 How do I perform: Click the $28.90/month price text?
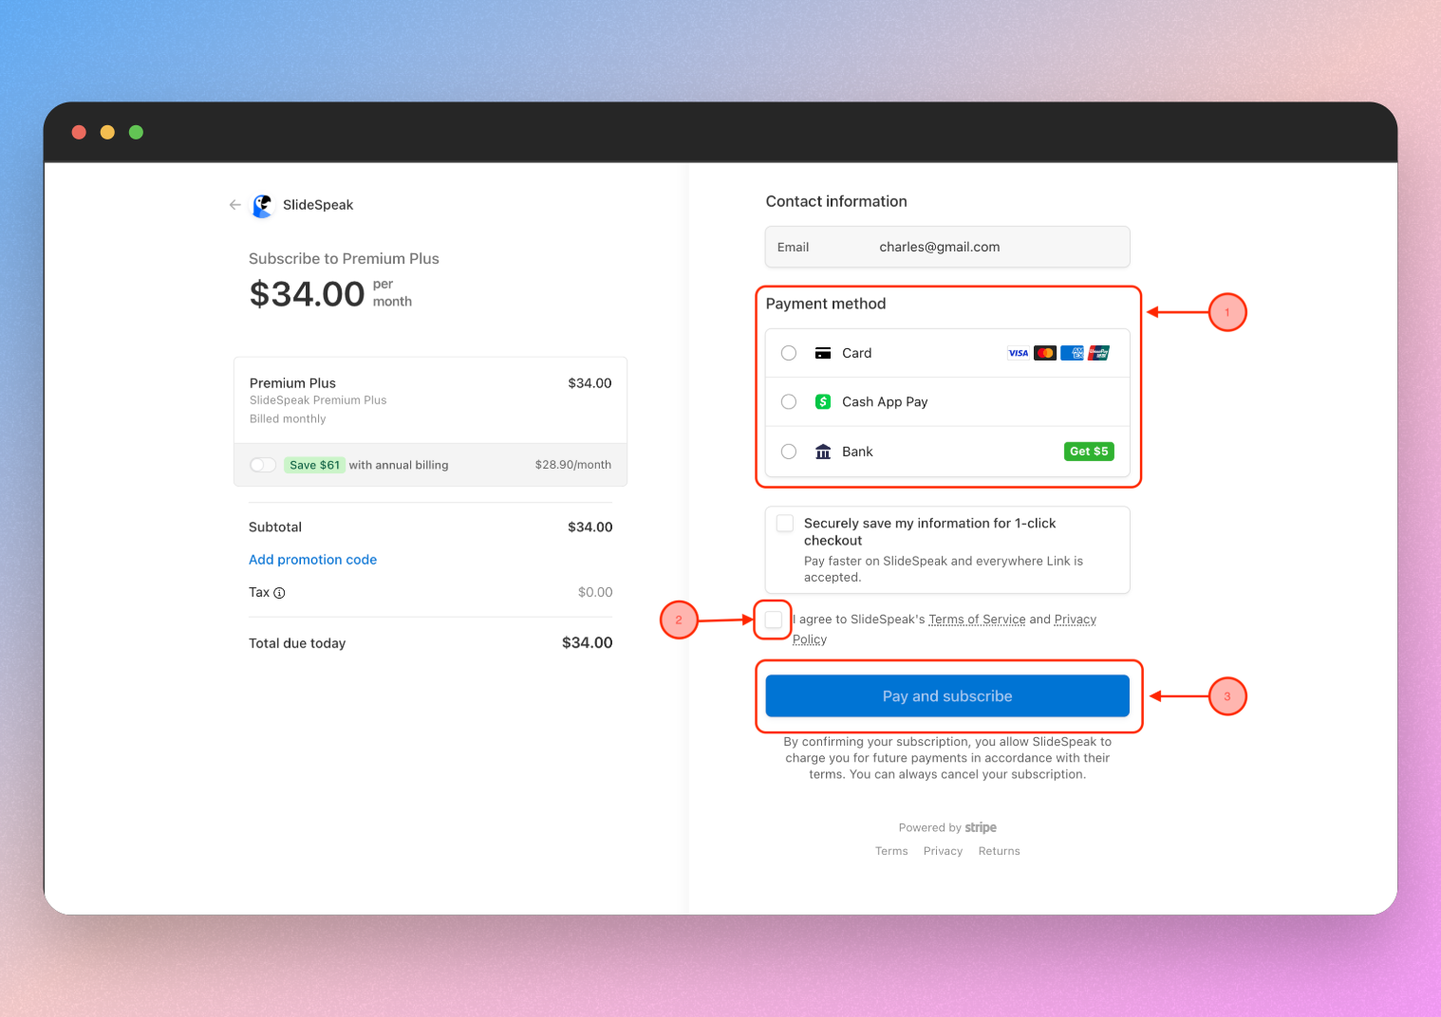572,465
